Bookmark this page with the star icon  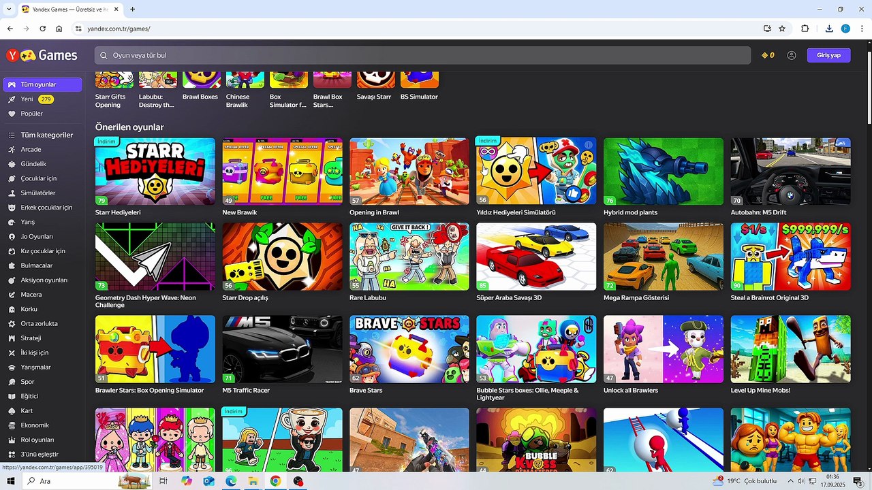[782, 29]
